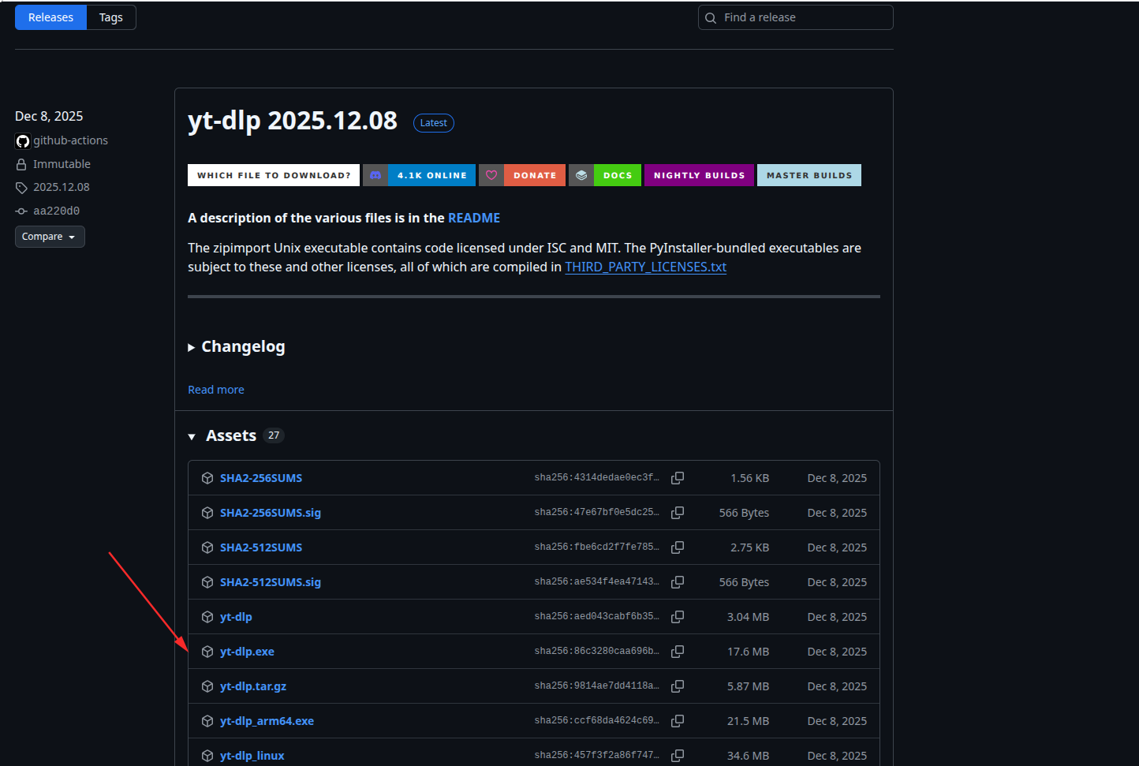1139x766 pixels.
Task: Open the github-actions author profile
Action: point(70,140)
